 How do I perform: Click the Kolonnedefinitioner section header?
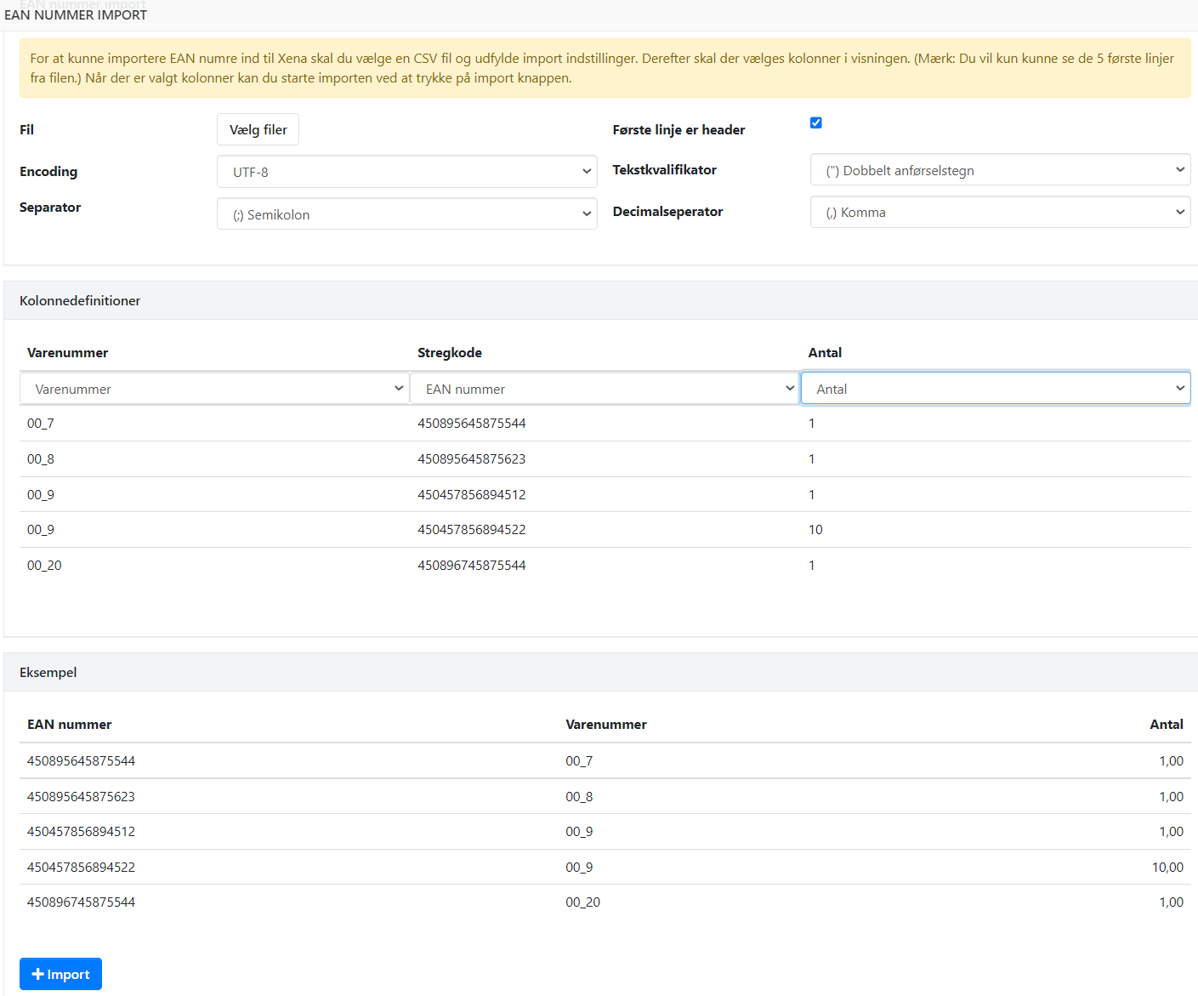click(80, 301)
